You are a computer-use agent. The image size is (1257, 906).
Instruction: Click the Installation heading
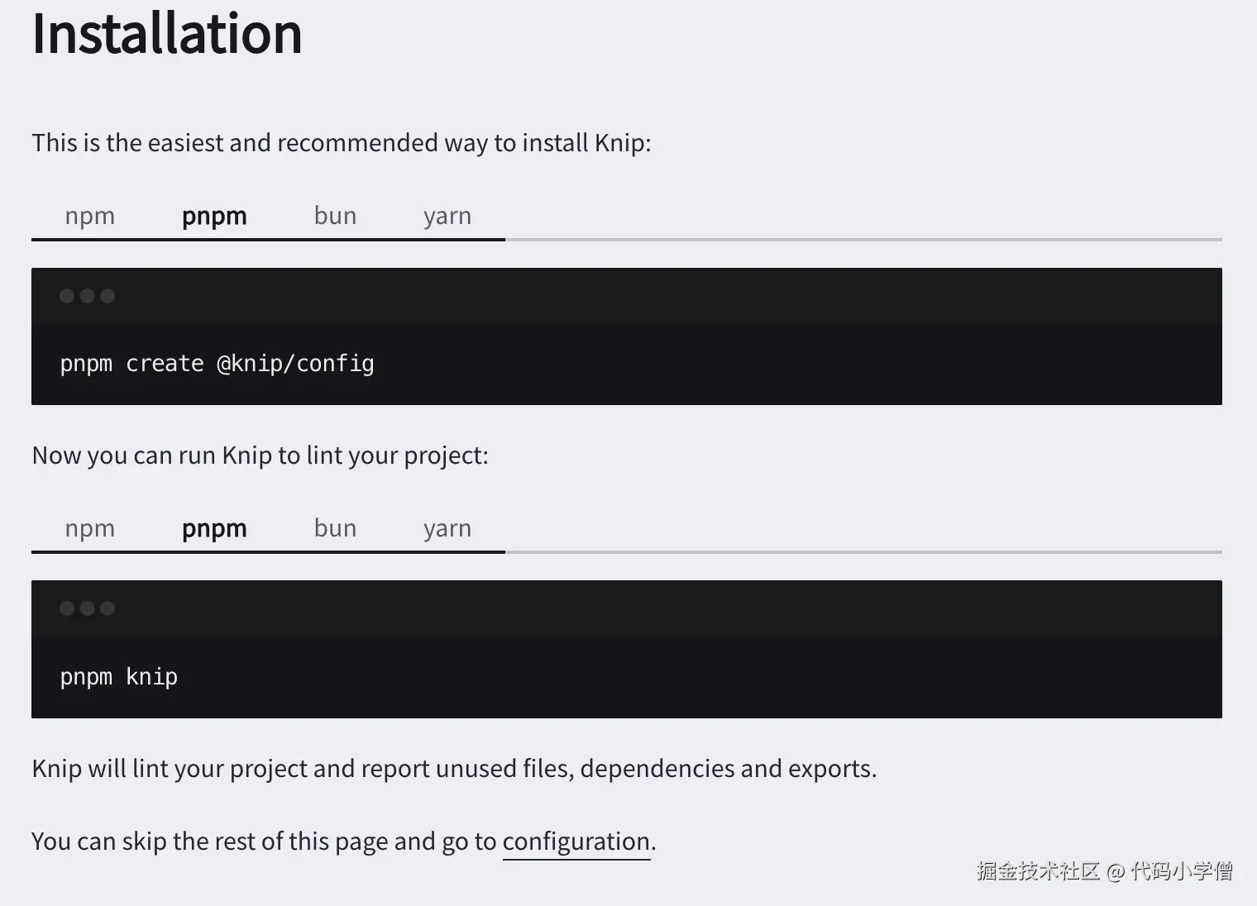167,35
